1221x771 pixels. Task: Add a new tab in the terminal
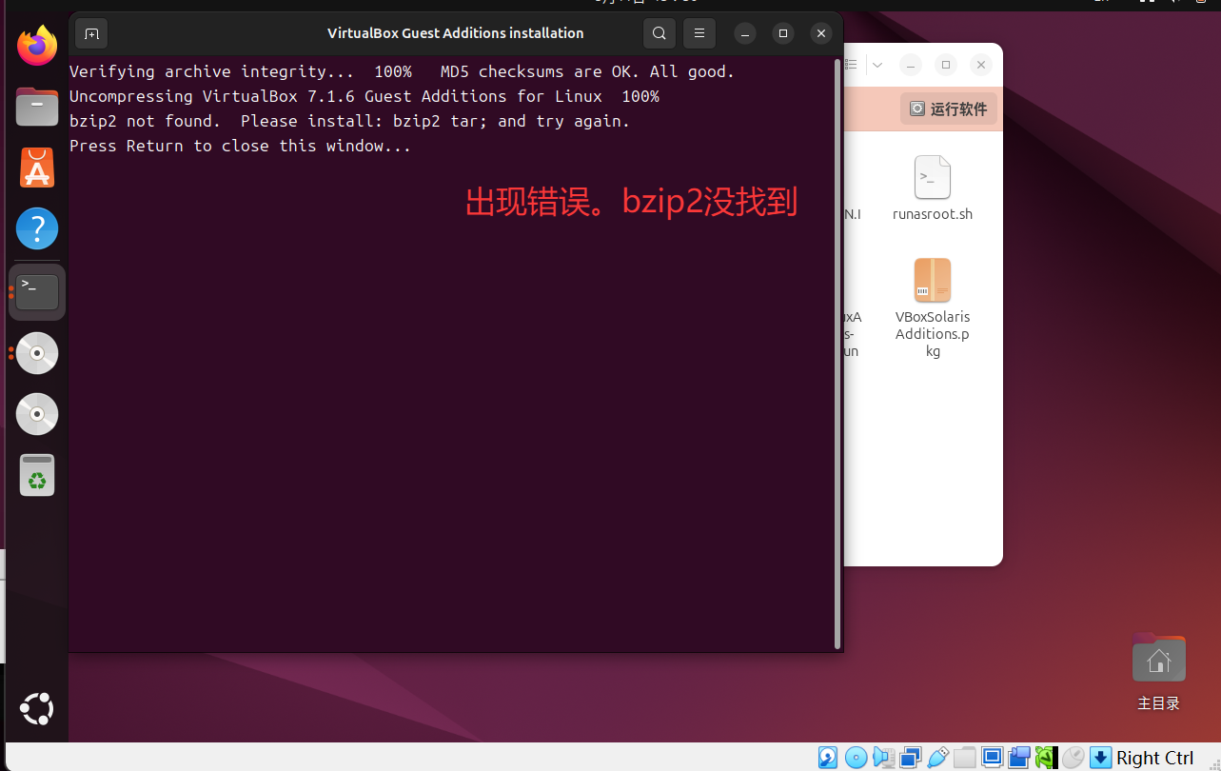91,33
